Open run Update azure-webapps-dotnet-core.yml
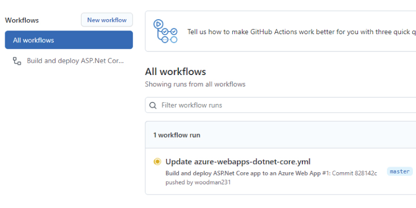This screenshot has height=208, width=416. pyautogui.click(x=238, y=161)
